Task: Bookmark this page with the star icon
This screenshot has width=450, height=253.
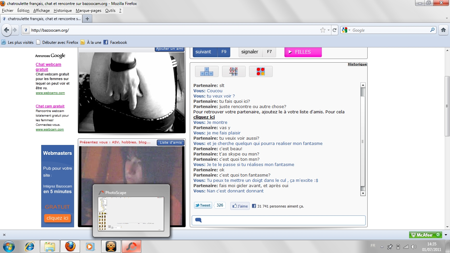Action: [x=323, y=30]
